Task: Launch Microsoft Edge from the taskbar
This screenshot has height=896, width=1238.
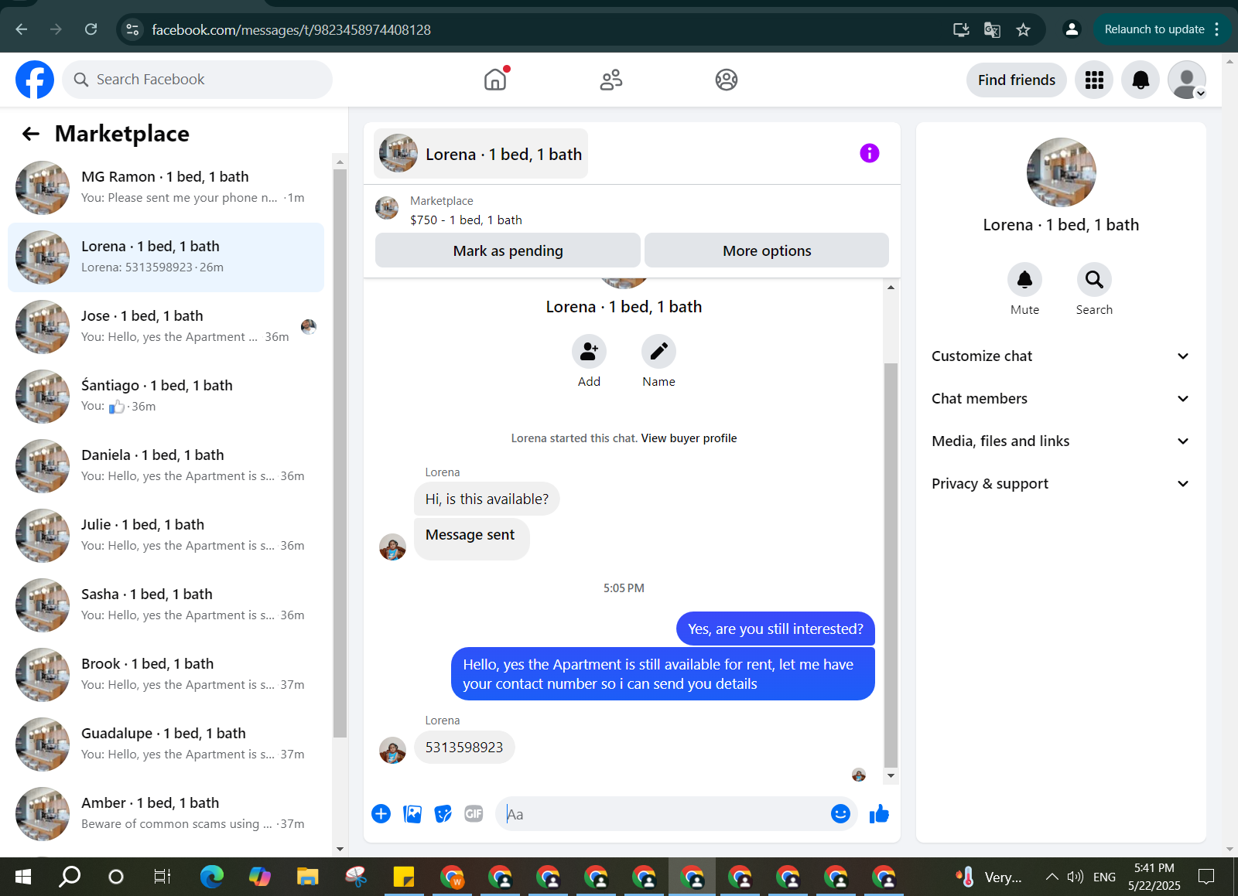Action: (212, 877)
